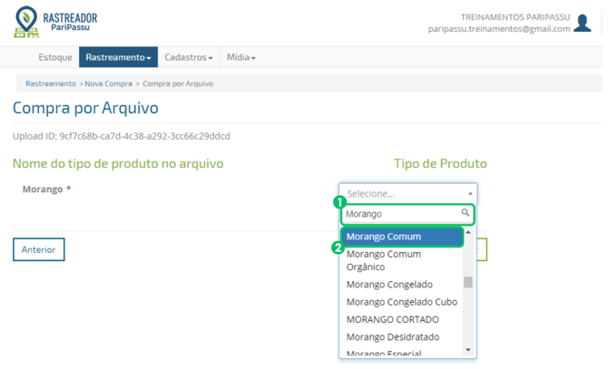Click the magnifier icon in search box
The image size is (608, 369).
(x=466, y=214)
